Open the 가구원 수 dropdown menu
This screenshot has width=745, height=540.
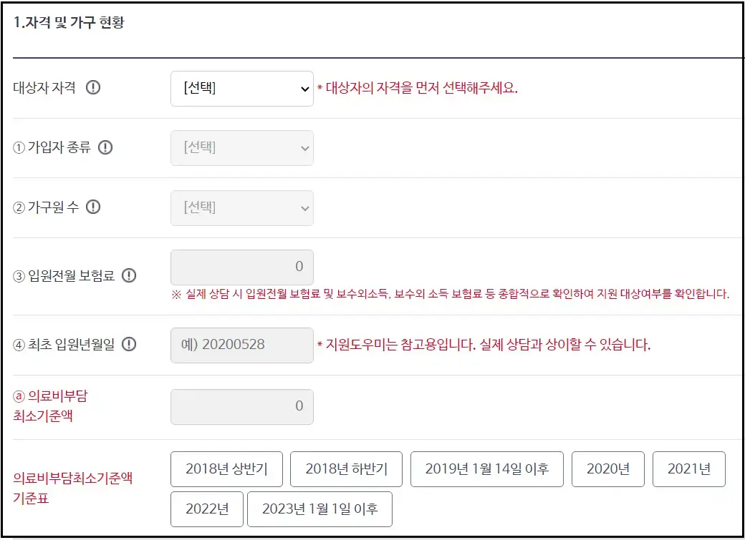pyautogui.click(x=241, y=207)
